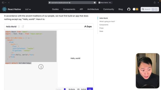Jump to 'Hello World' in table of contents
Viewport: 161px width, 90px height.
click(x=103, y=18)
